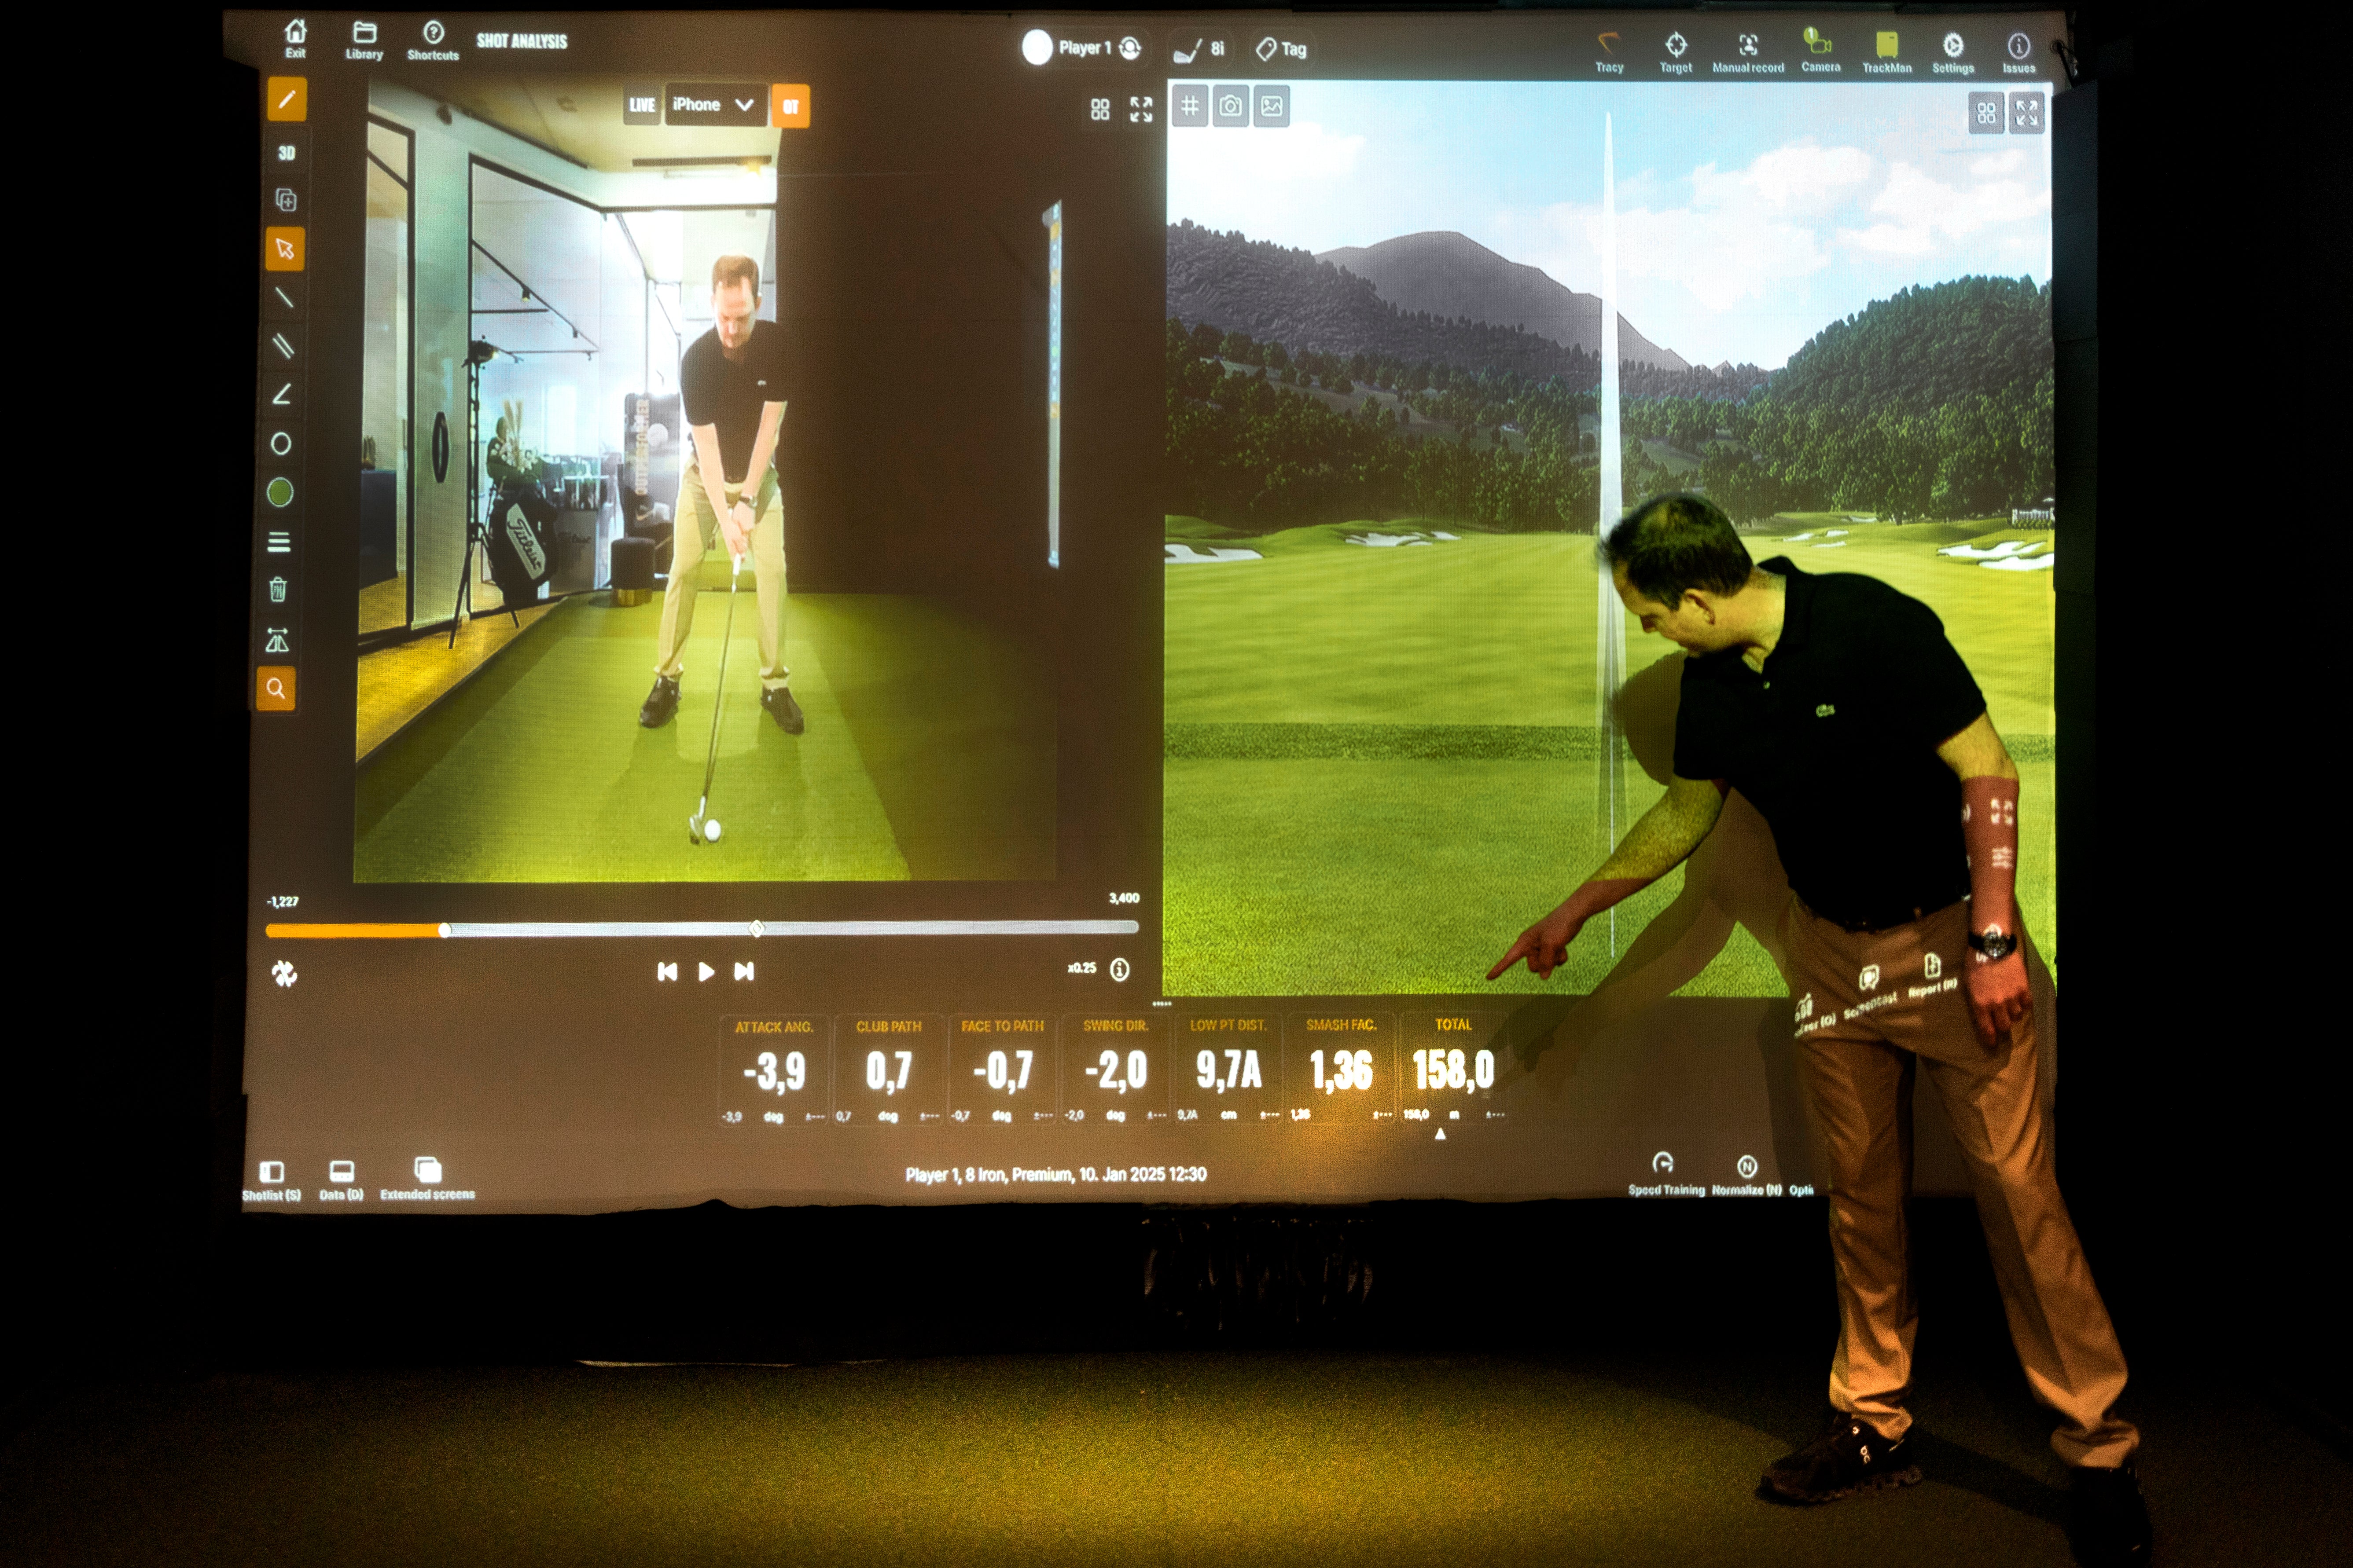Click the Speed Training button

click(x=1665, y=1172)
